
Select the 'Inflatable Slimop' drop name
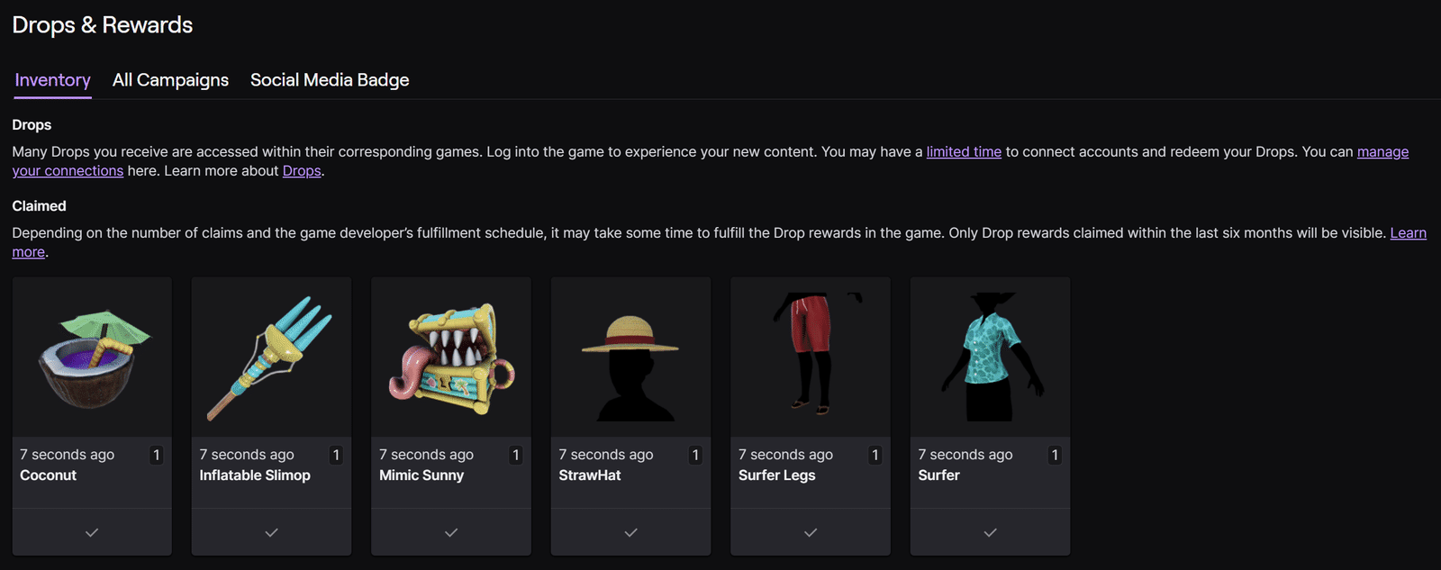coord(255,475)
